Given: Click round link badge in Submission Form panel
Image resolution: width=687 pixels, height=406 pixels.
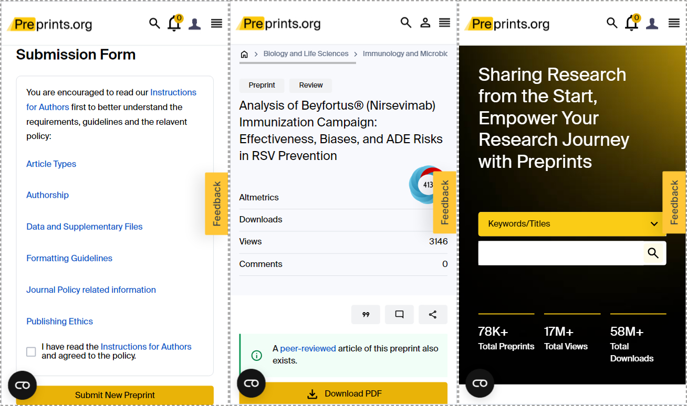Looking at the screenshot, I should click(x=22, y=385).
